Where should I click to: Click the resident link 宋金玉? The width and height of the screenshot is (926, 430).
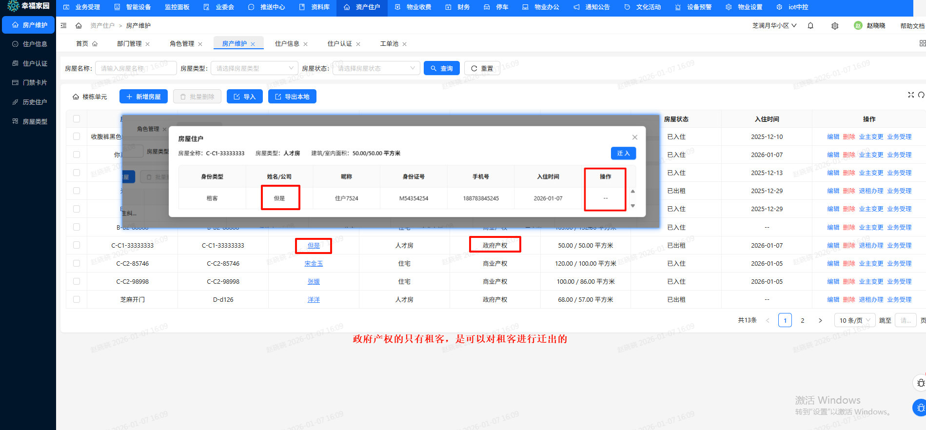314,263
